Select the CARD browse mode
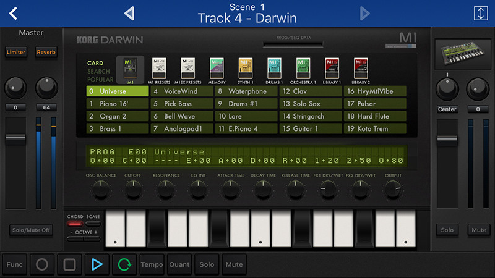Screen dimensions: 495x278 [95, 63]
